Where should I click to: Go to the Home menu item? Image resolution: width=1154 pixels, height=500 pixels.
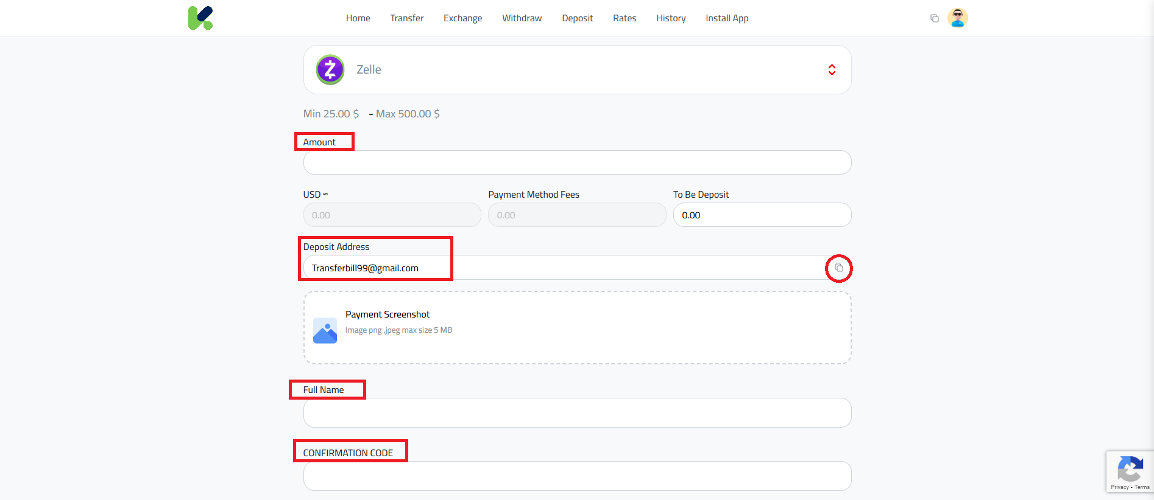pyautogui.click(x=358, y=18)
